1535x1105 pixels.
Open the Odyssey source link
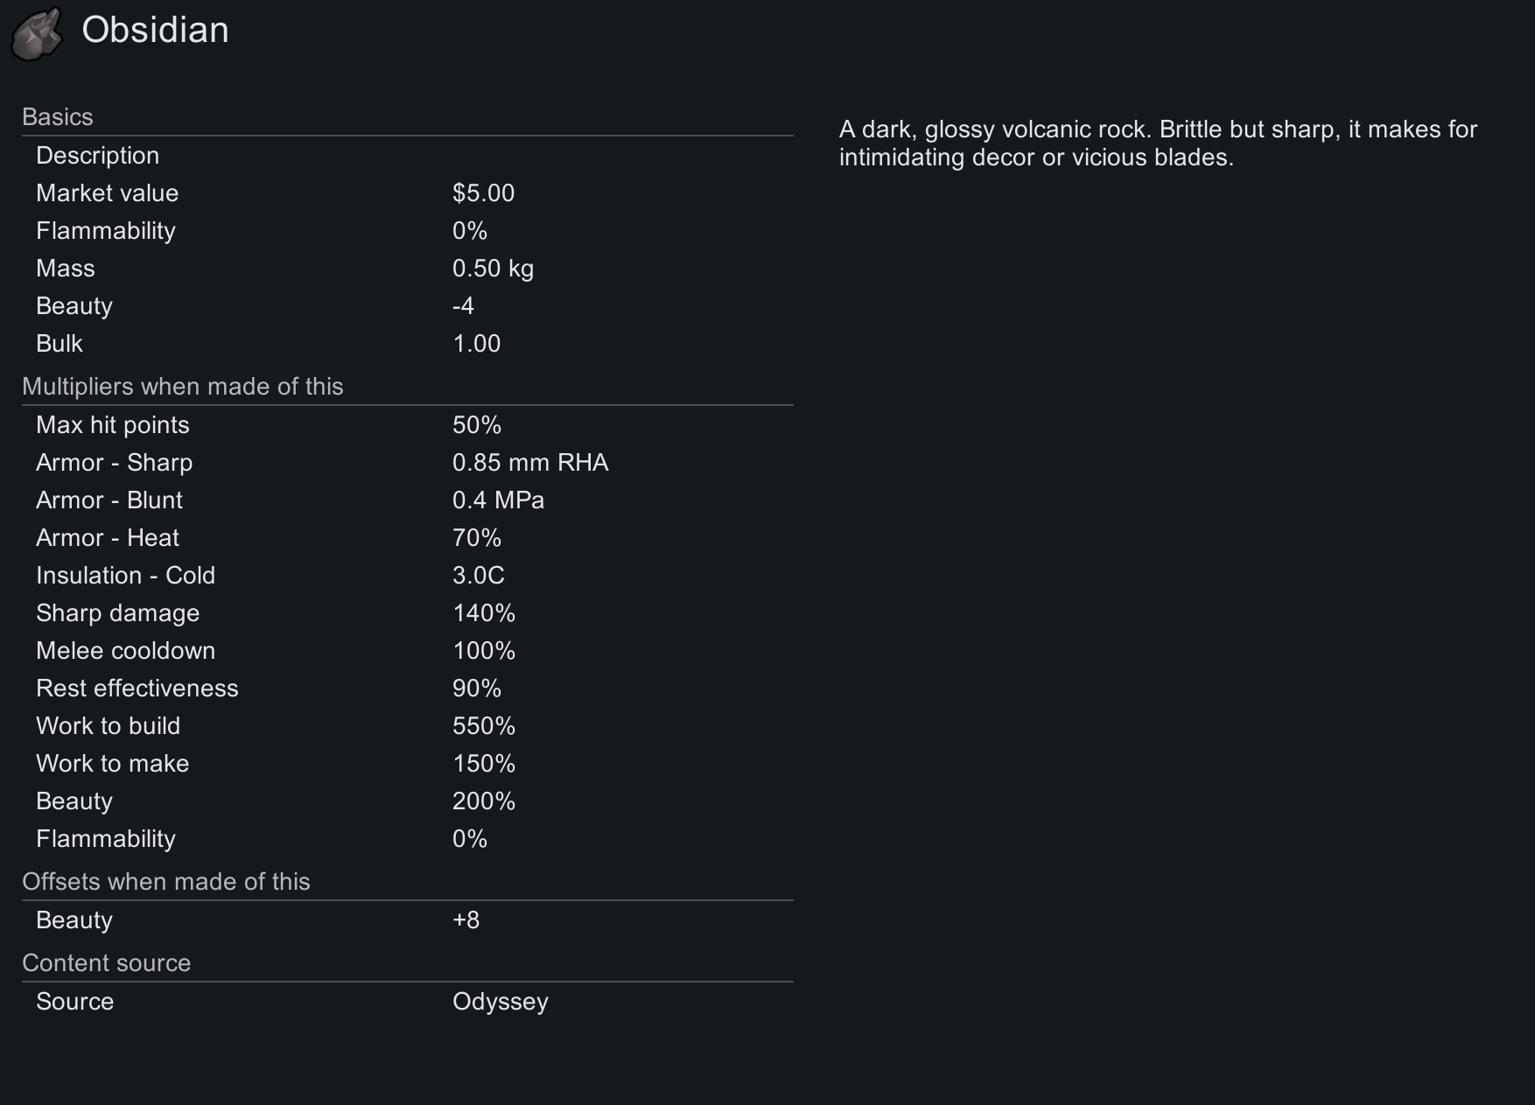pyautogui.click(x=501, y=1002)
